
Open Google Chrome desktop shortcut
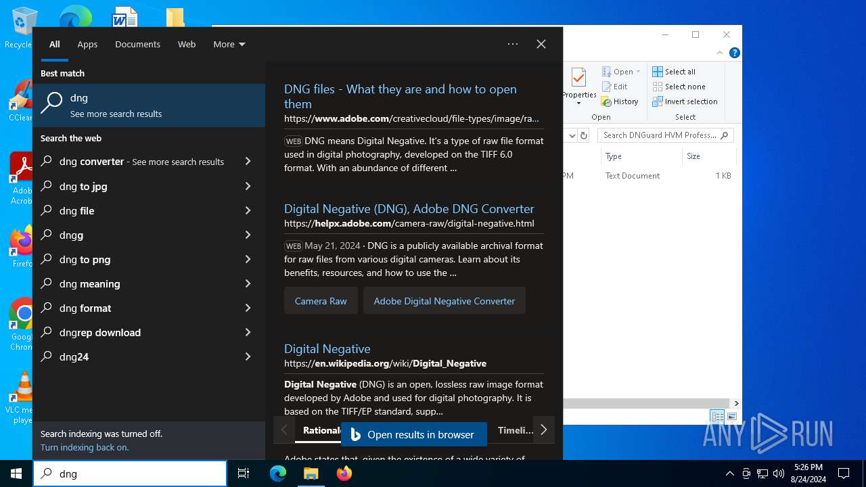(x=21, y=325)
